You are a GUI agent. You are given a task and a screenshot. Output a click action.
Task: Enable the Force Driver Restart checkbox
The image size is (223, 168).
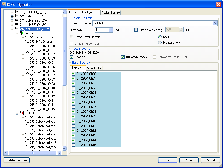point(72,37)
